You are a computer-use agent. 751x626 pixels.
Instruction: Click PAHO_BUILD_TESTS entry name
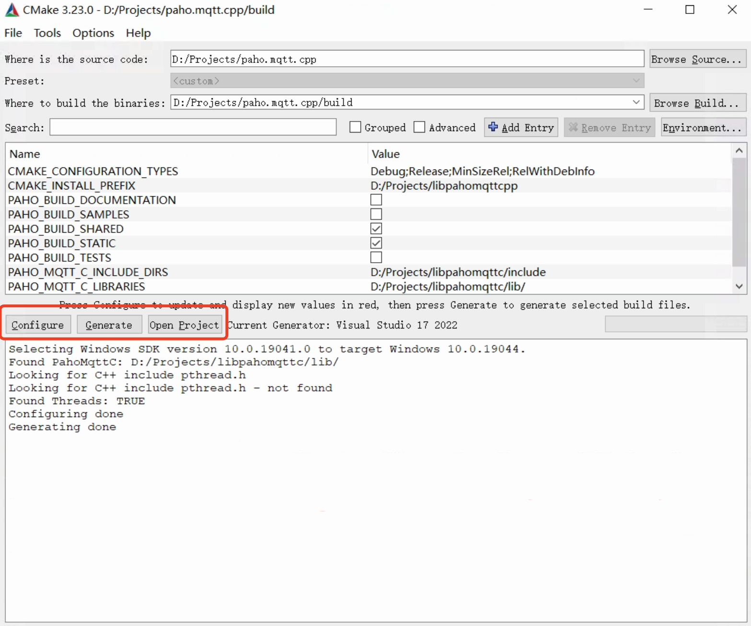[59, 257]
